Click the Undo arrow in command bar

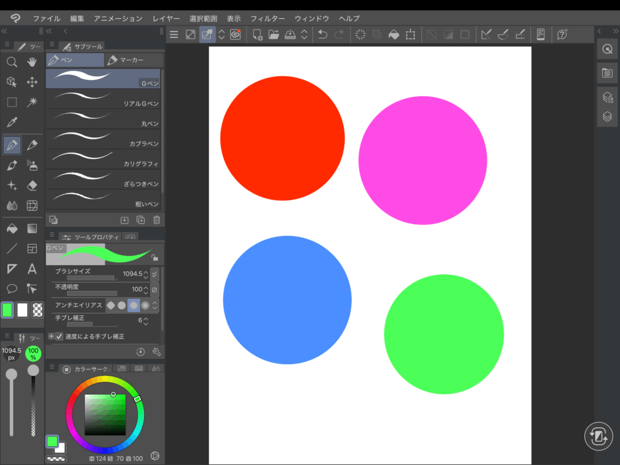point(323,35)
